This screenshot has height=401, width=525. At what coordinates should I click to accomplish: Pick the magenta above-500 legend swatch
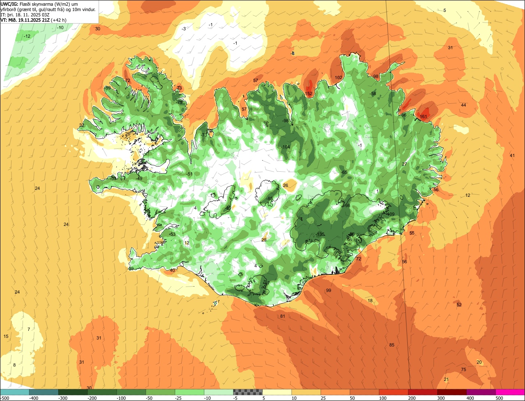click(x=510, y=392)
